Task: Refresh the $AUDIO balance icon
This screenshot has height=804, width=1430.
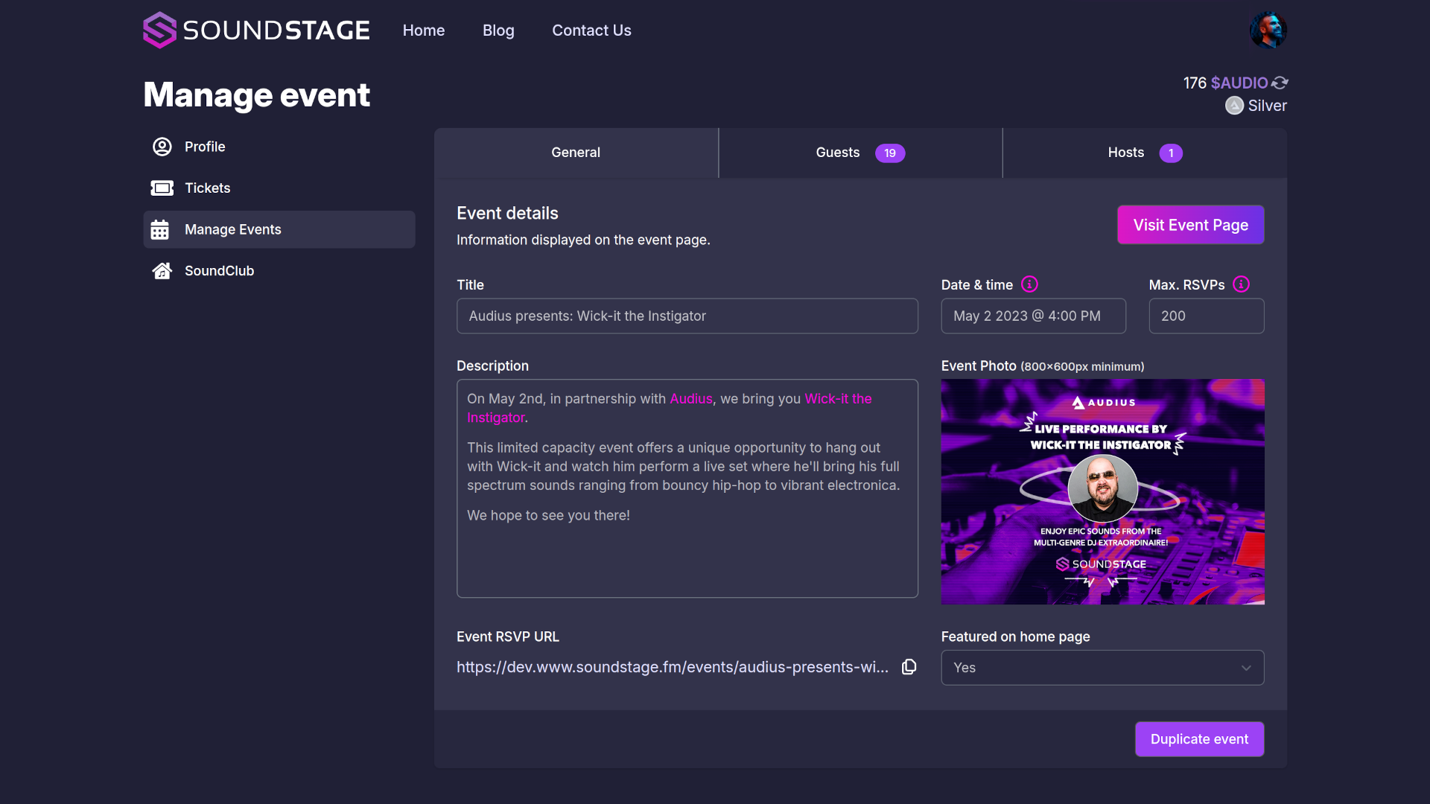Action: tap(1280, 83)
